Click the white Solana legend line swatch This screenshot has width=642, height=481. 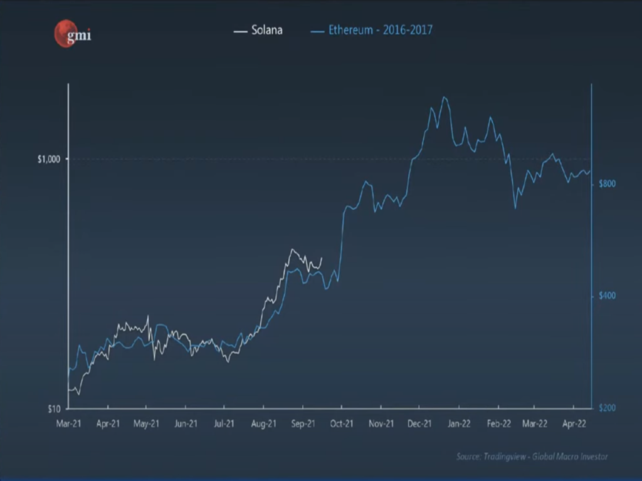coord(240,31)
